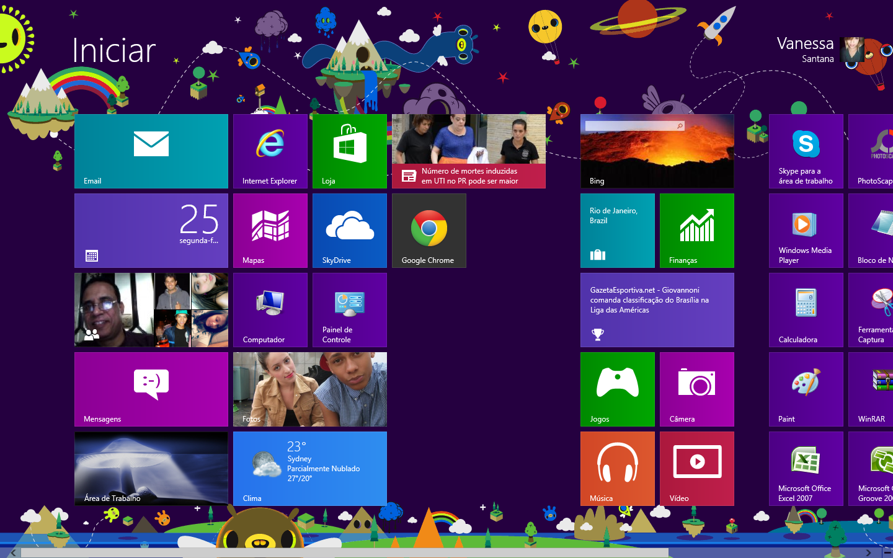Open the Mapas tile
This screenshot has height=558, width=893.
(270, 231)
